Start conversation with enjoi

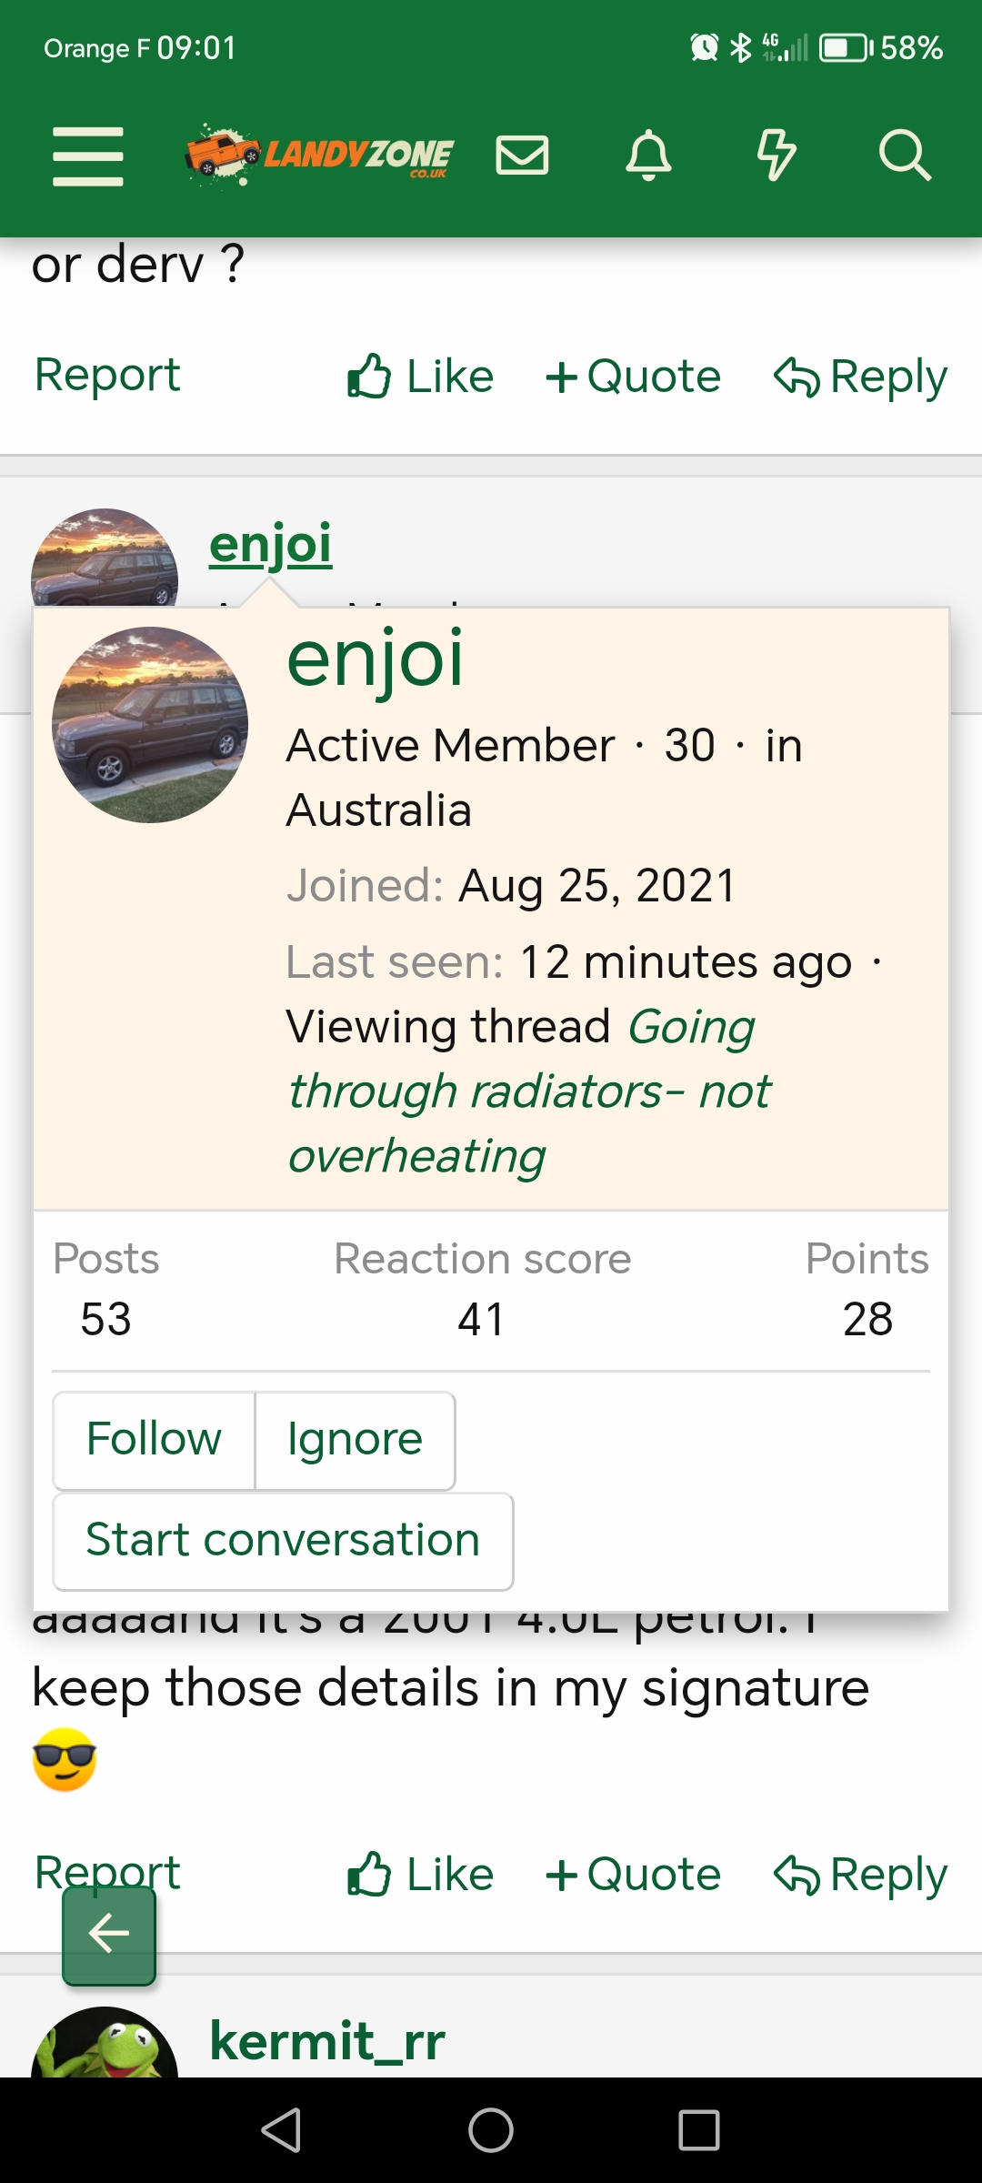[x=283, y=1541]
